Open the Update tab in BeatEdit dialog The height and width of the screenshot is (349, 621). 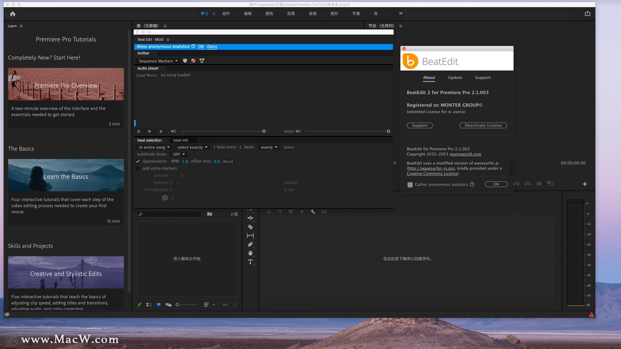click(455, 78)
